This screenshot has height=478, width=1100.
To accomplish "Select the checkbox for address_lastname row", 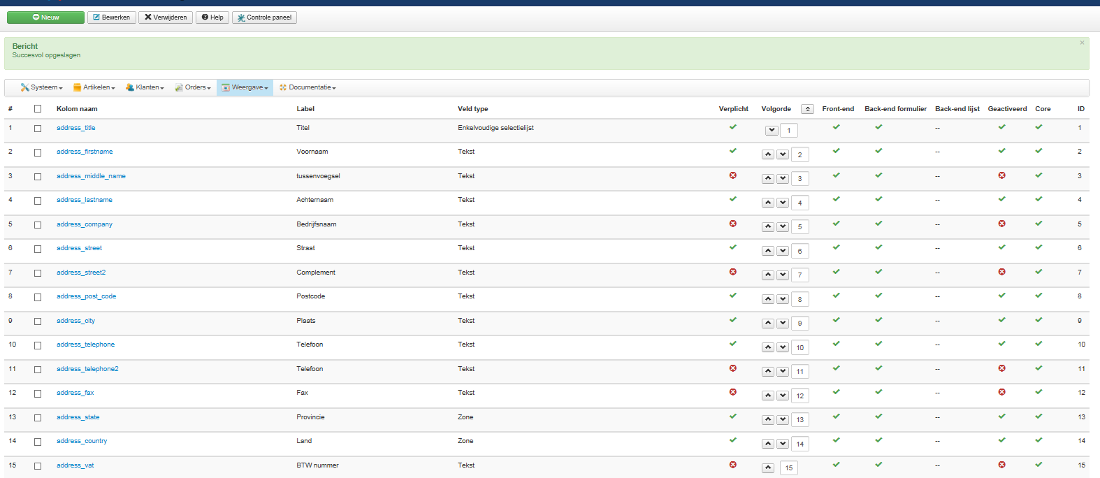I will [x=38, y=201].
